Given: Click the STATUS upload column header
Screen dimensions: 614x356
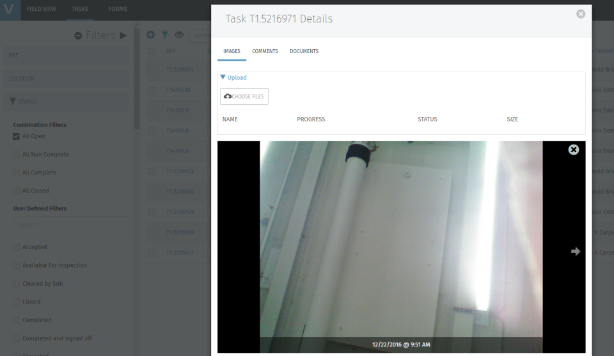Looking at the screenshot, I should 427,120.
